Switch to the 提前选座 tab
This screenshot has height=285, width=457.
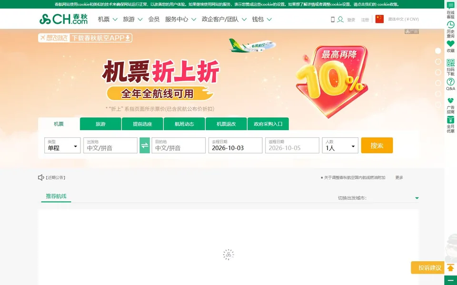[142, 124]
